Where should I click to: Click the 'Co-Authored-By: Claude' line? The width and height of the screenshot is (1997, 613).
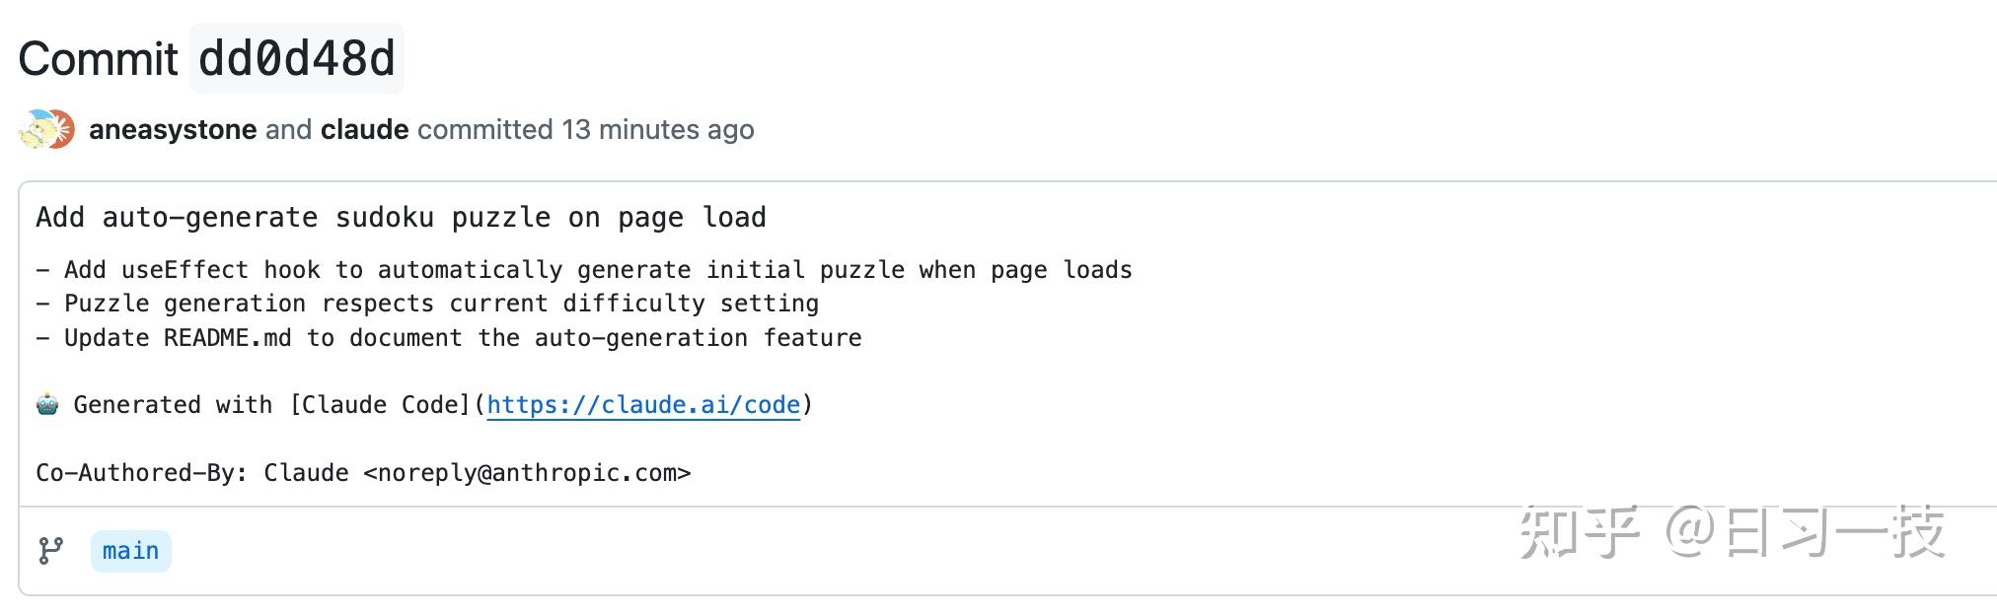pos(363,473)
